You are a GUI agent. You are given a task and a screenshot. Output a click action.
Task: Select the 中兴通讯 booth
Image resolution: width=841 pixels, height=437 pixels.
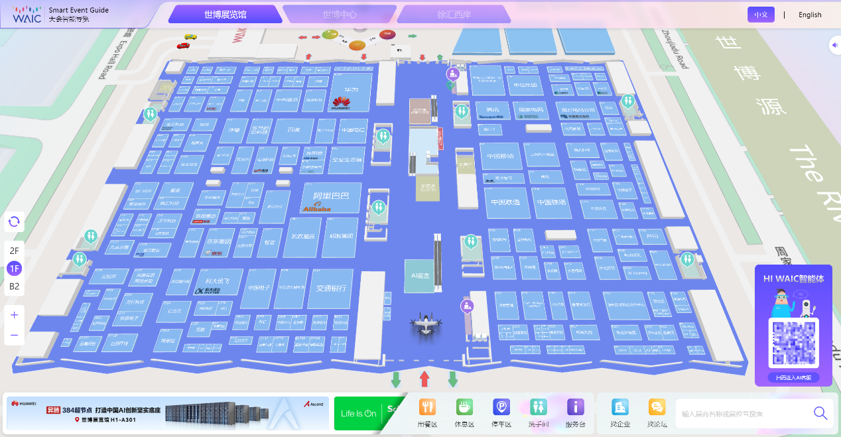click(x=287, y=100)
